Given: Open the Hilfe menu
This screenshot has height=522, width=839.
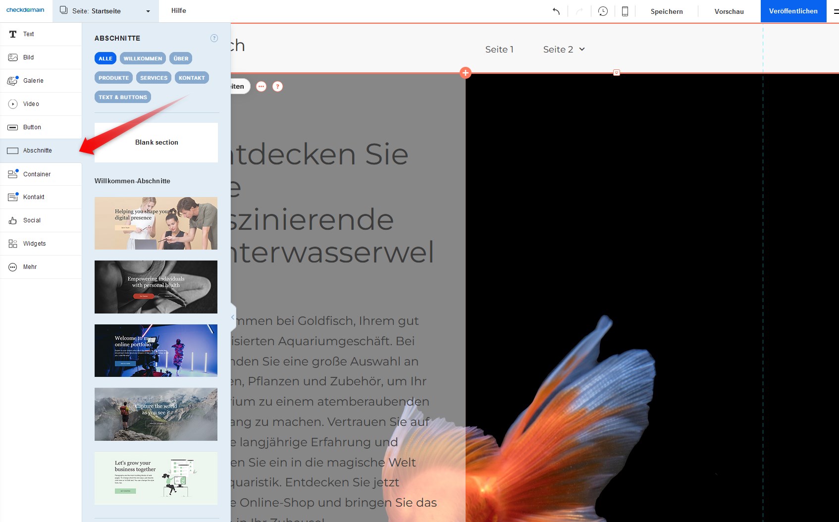Looking at the screenshot, I should click(178, 11).
